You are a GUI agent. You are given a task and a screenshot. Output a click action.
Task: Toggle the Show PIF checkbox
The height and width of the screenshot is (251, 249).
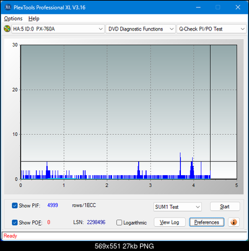15,206
